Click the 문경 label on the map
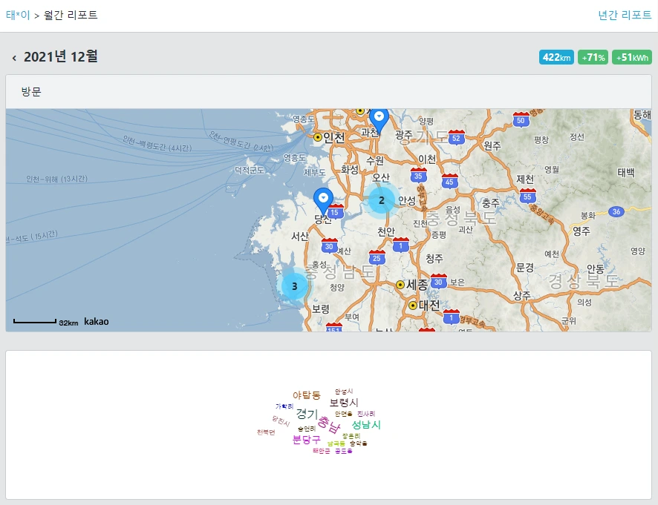 (524, 268)
